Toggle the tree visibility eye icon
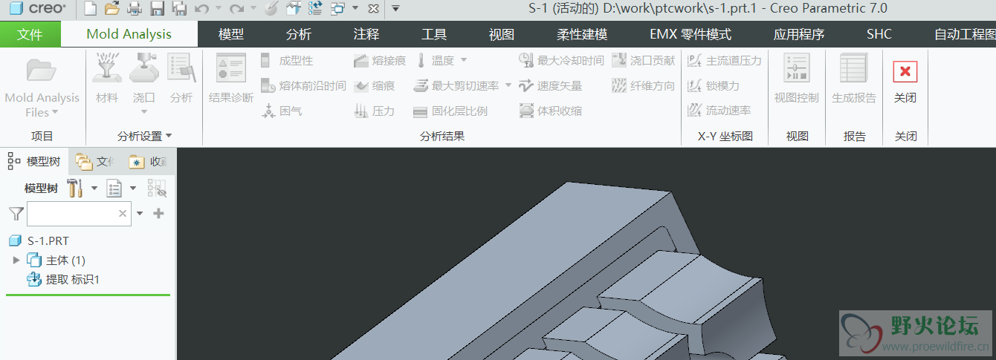 click(157, 189)
